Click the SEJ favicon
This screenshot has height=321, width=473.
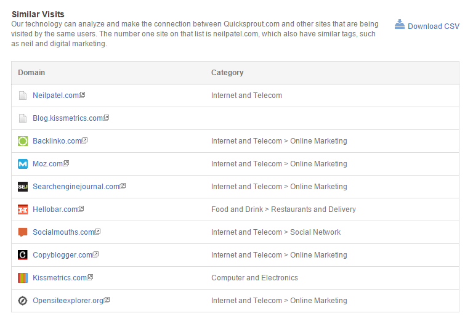[x=23, y=187]
